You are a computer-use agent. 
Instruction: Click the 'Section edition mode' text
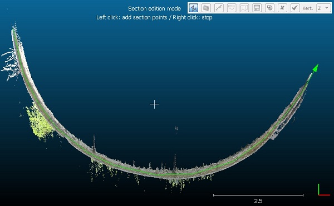(154, 8)
